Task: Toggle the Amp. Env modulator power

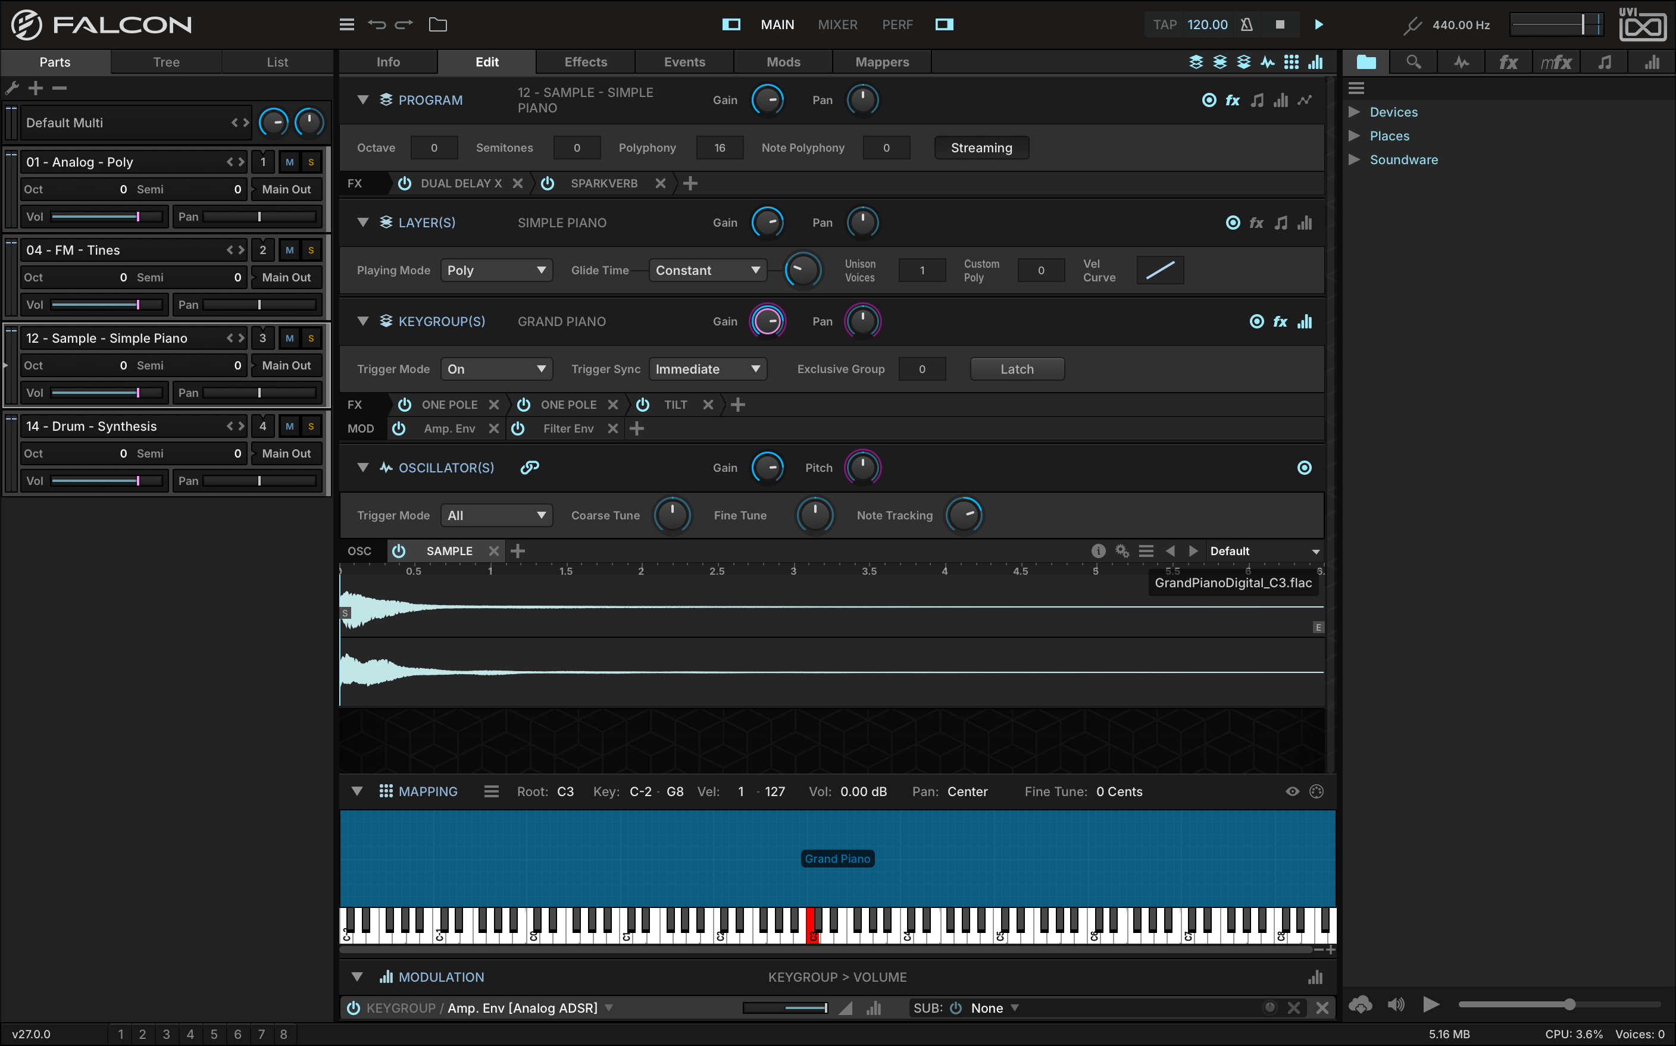Action: click(x=399, y=429)
